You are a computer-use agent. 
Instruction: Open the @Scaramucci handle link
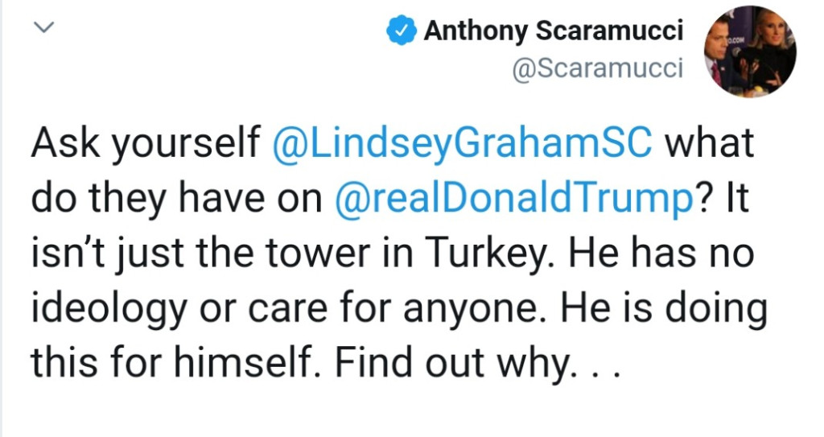click(x=597, y=69)
